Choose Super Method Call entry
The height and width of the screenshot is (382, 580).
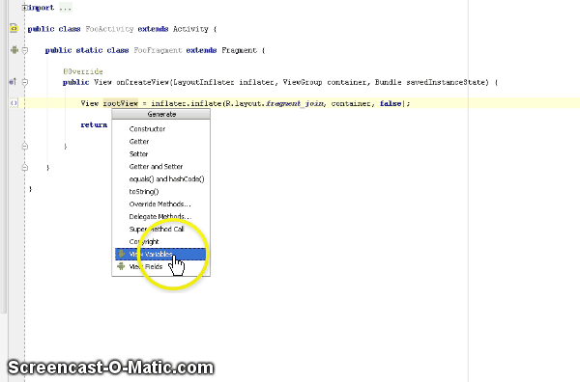click(x=156, y=230)
